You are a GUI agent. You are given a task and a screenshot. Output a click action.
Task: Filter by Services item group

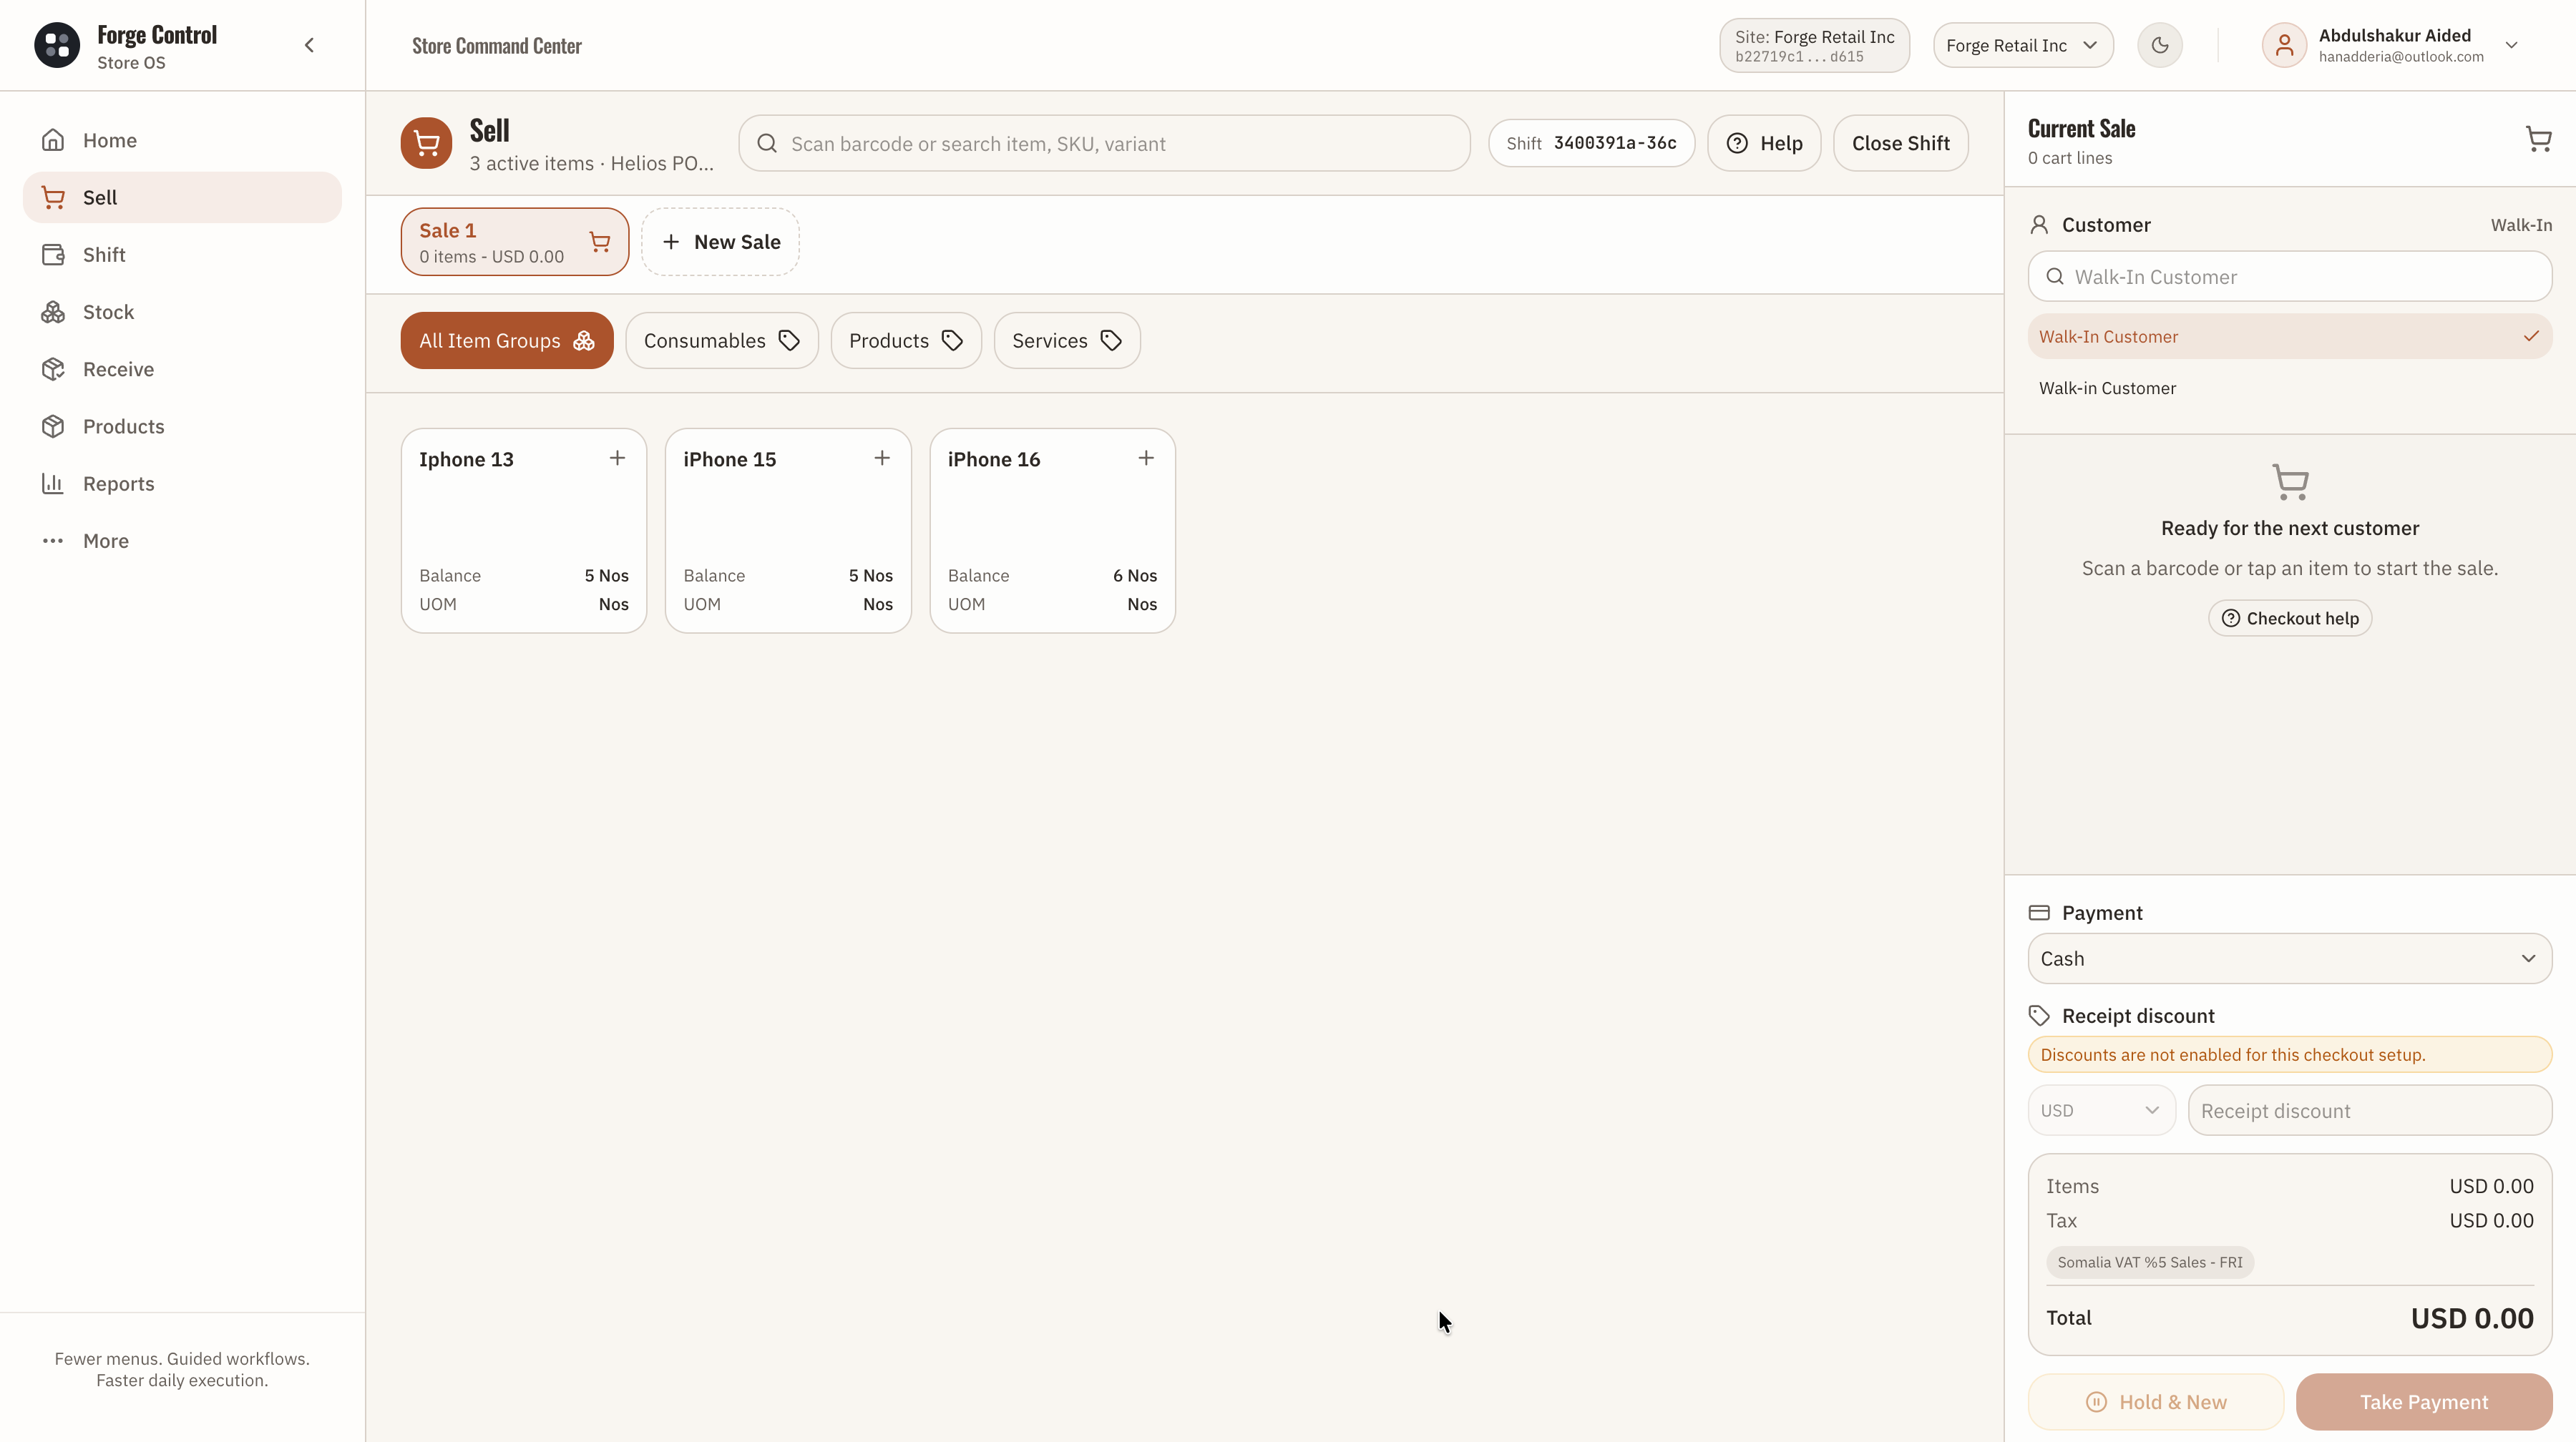[x=1067, y=340]
